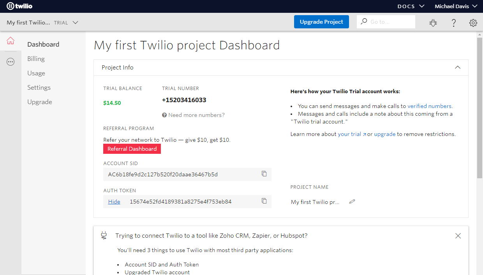Click the Twilio logo
Screen dimensions: 483x275
pyautogui.click(x=19, y=6)
